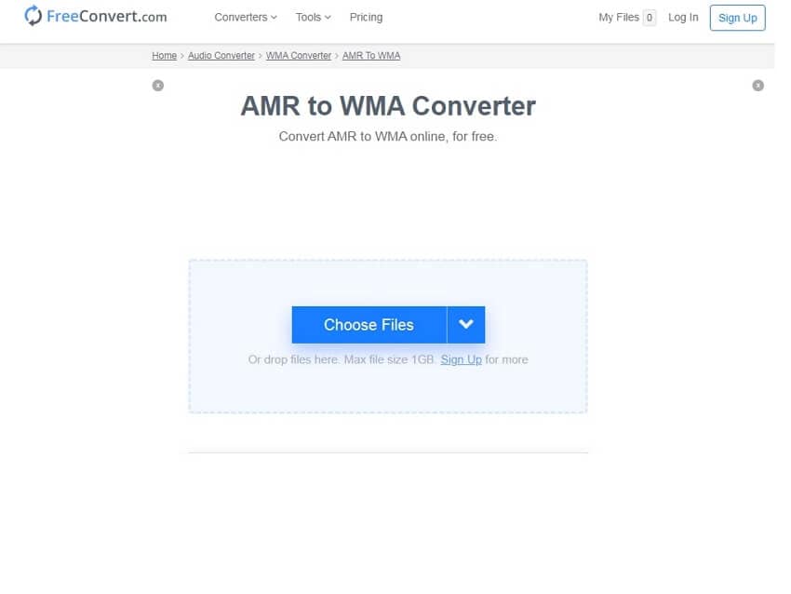Click the FreeConvert.com logo
This screenshot has width=791, height=594.
tap(96, 16)
